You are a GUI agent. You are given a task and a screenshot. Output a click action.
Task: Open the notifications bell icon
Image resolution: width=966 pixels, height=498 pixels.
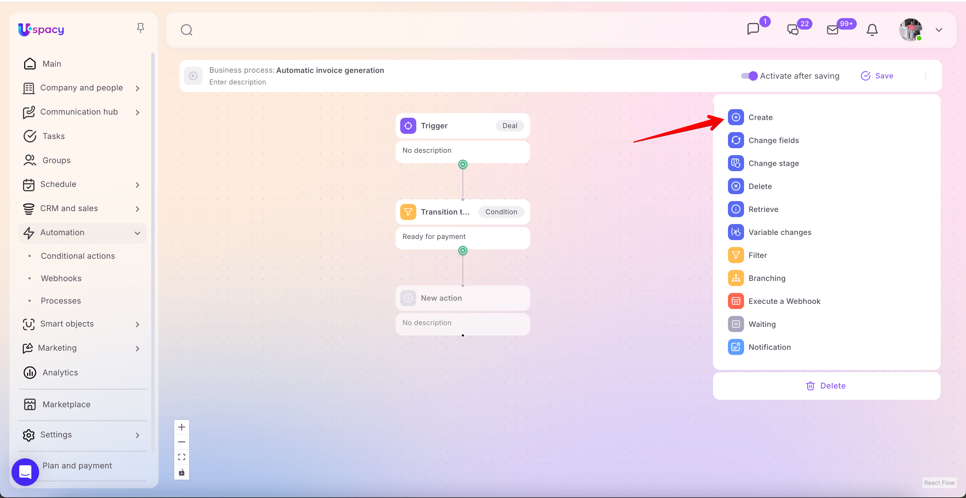pyautogui.click(x=872, y=30)
